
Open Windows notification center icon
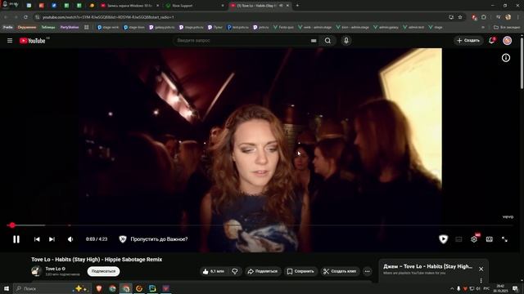tap(515, 288)
